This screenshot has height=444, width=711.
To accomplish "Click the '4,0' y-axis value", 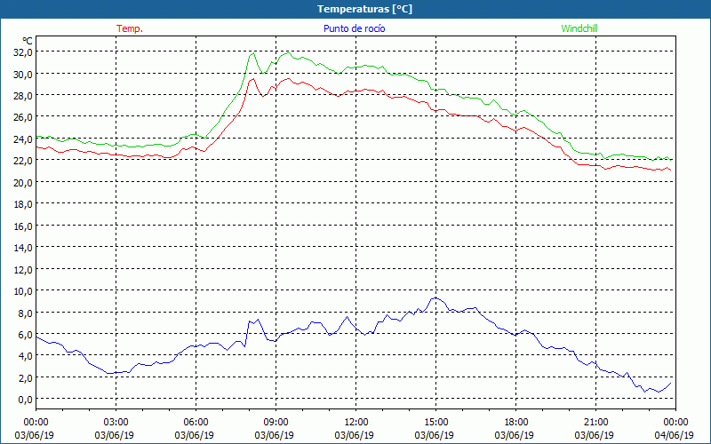I will click(26, 356).
